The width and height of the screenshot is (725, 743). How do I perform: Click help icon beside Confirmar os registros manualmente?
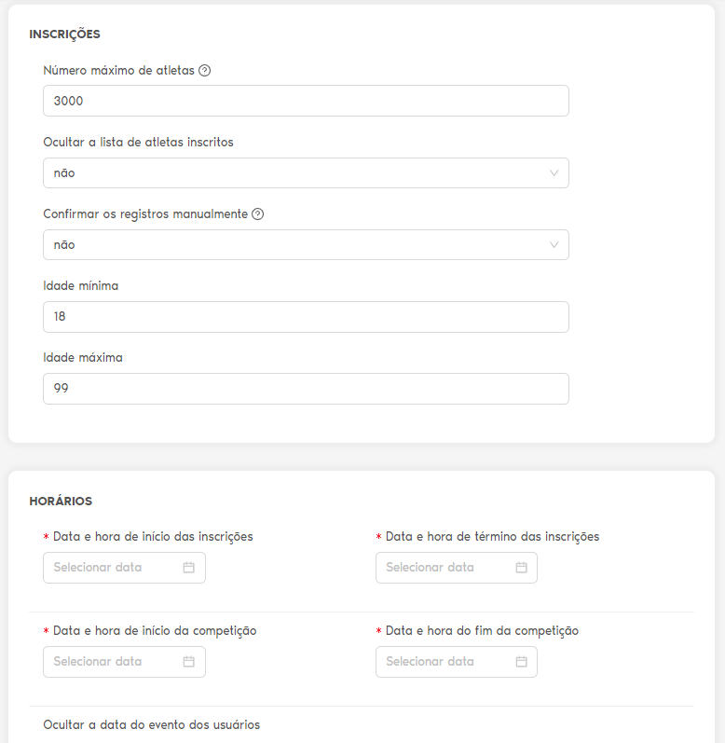coord(258,214)
